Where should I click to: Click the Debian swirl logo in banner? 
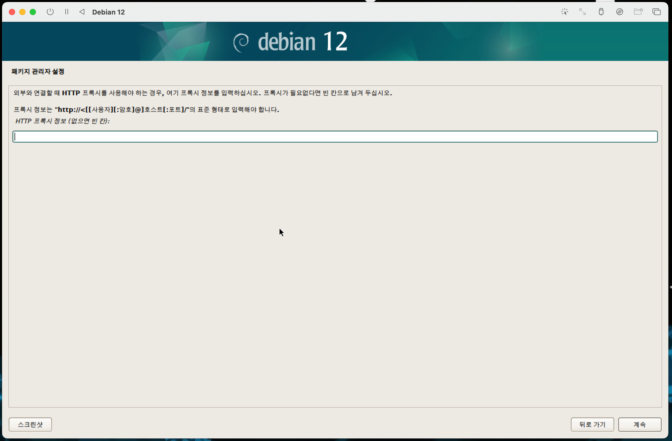tap(241, 43)
